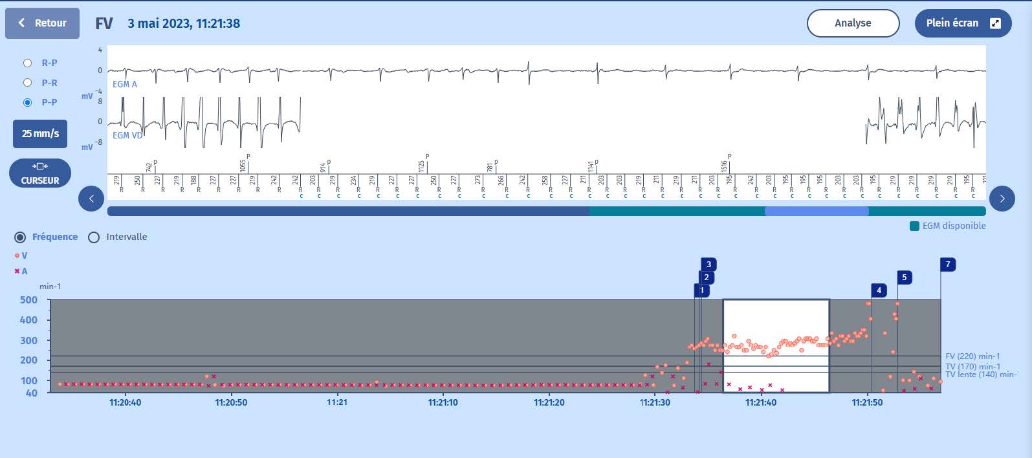The image size is (1032, 458).
Task: Open the Analyse view
Action: (853, 23)
